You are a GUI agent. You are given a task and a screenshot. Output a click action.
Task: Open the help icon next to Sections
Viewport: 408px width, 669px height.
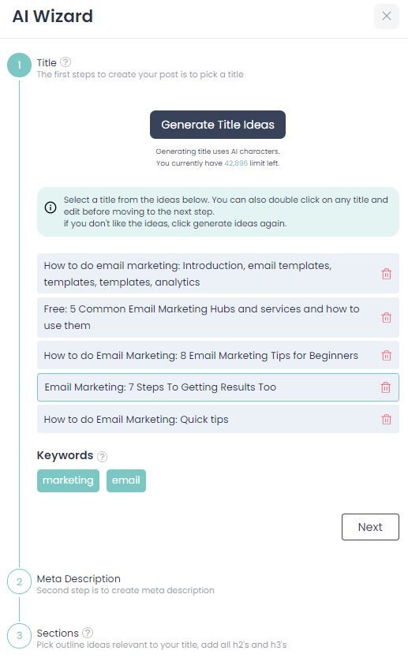[88, 632]
